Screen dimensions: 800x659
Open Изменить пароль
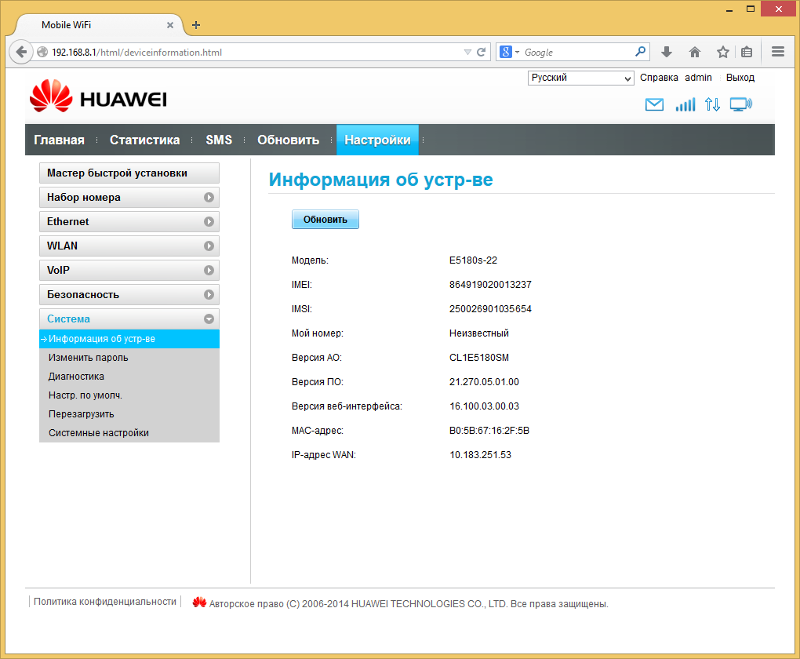tap(89, 358)
